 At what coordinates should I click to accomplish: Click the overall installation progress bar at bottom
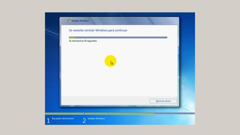[120, 114]
